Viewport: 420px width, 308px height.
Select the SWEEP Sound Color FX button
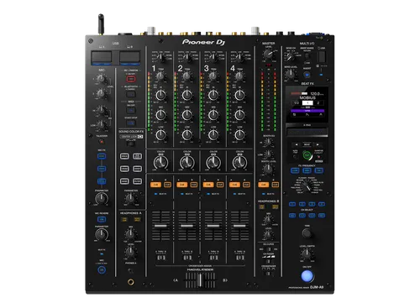(137, 169)
